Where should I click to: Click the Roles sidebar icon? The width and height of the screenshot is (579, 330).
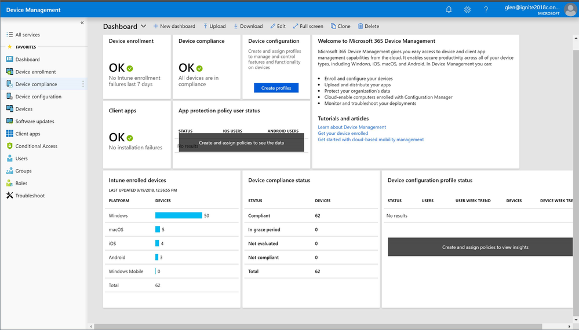10,183
